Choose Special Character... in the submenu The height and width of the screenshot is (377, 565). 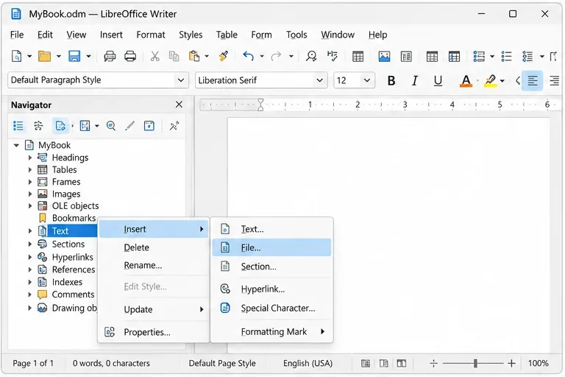(x=271, y=309)
